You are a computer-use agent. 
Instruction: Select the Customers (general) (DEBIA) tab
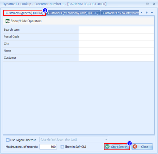(25, 13)
